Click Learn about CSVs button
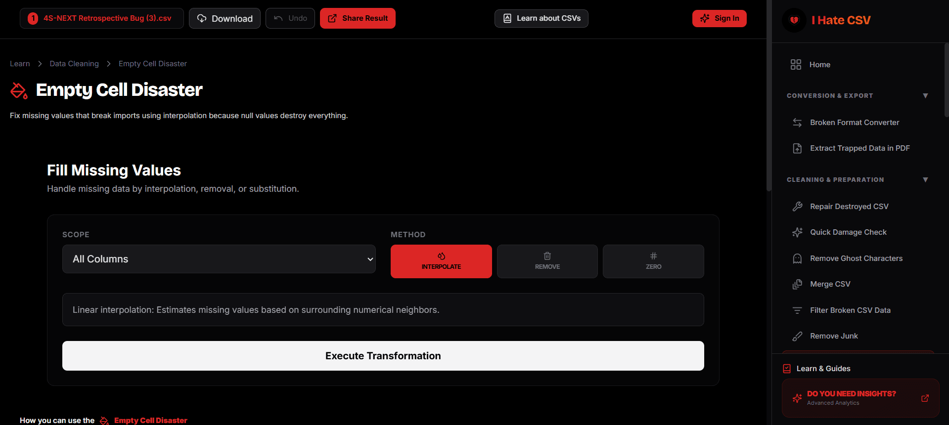The image size is (949, 425). pyautogui.click(x=542, y=18)
